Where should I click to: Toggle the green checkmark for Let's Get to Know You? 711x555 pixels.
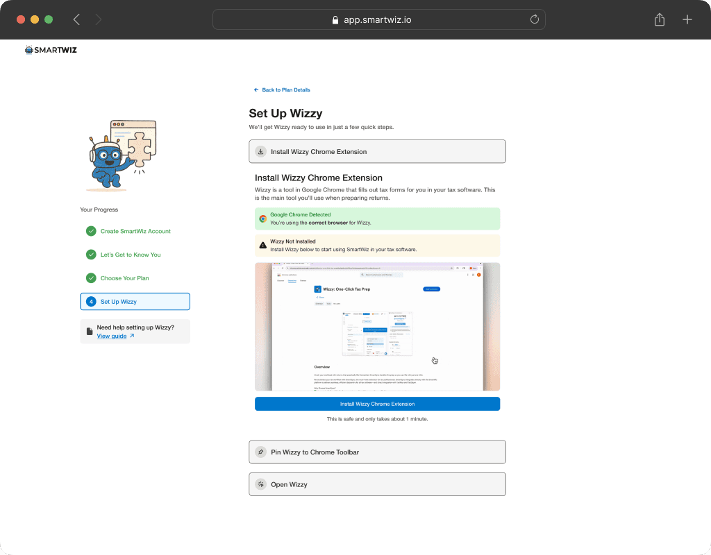pos(91,255)
